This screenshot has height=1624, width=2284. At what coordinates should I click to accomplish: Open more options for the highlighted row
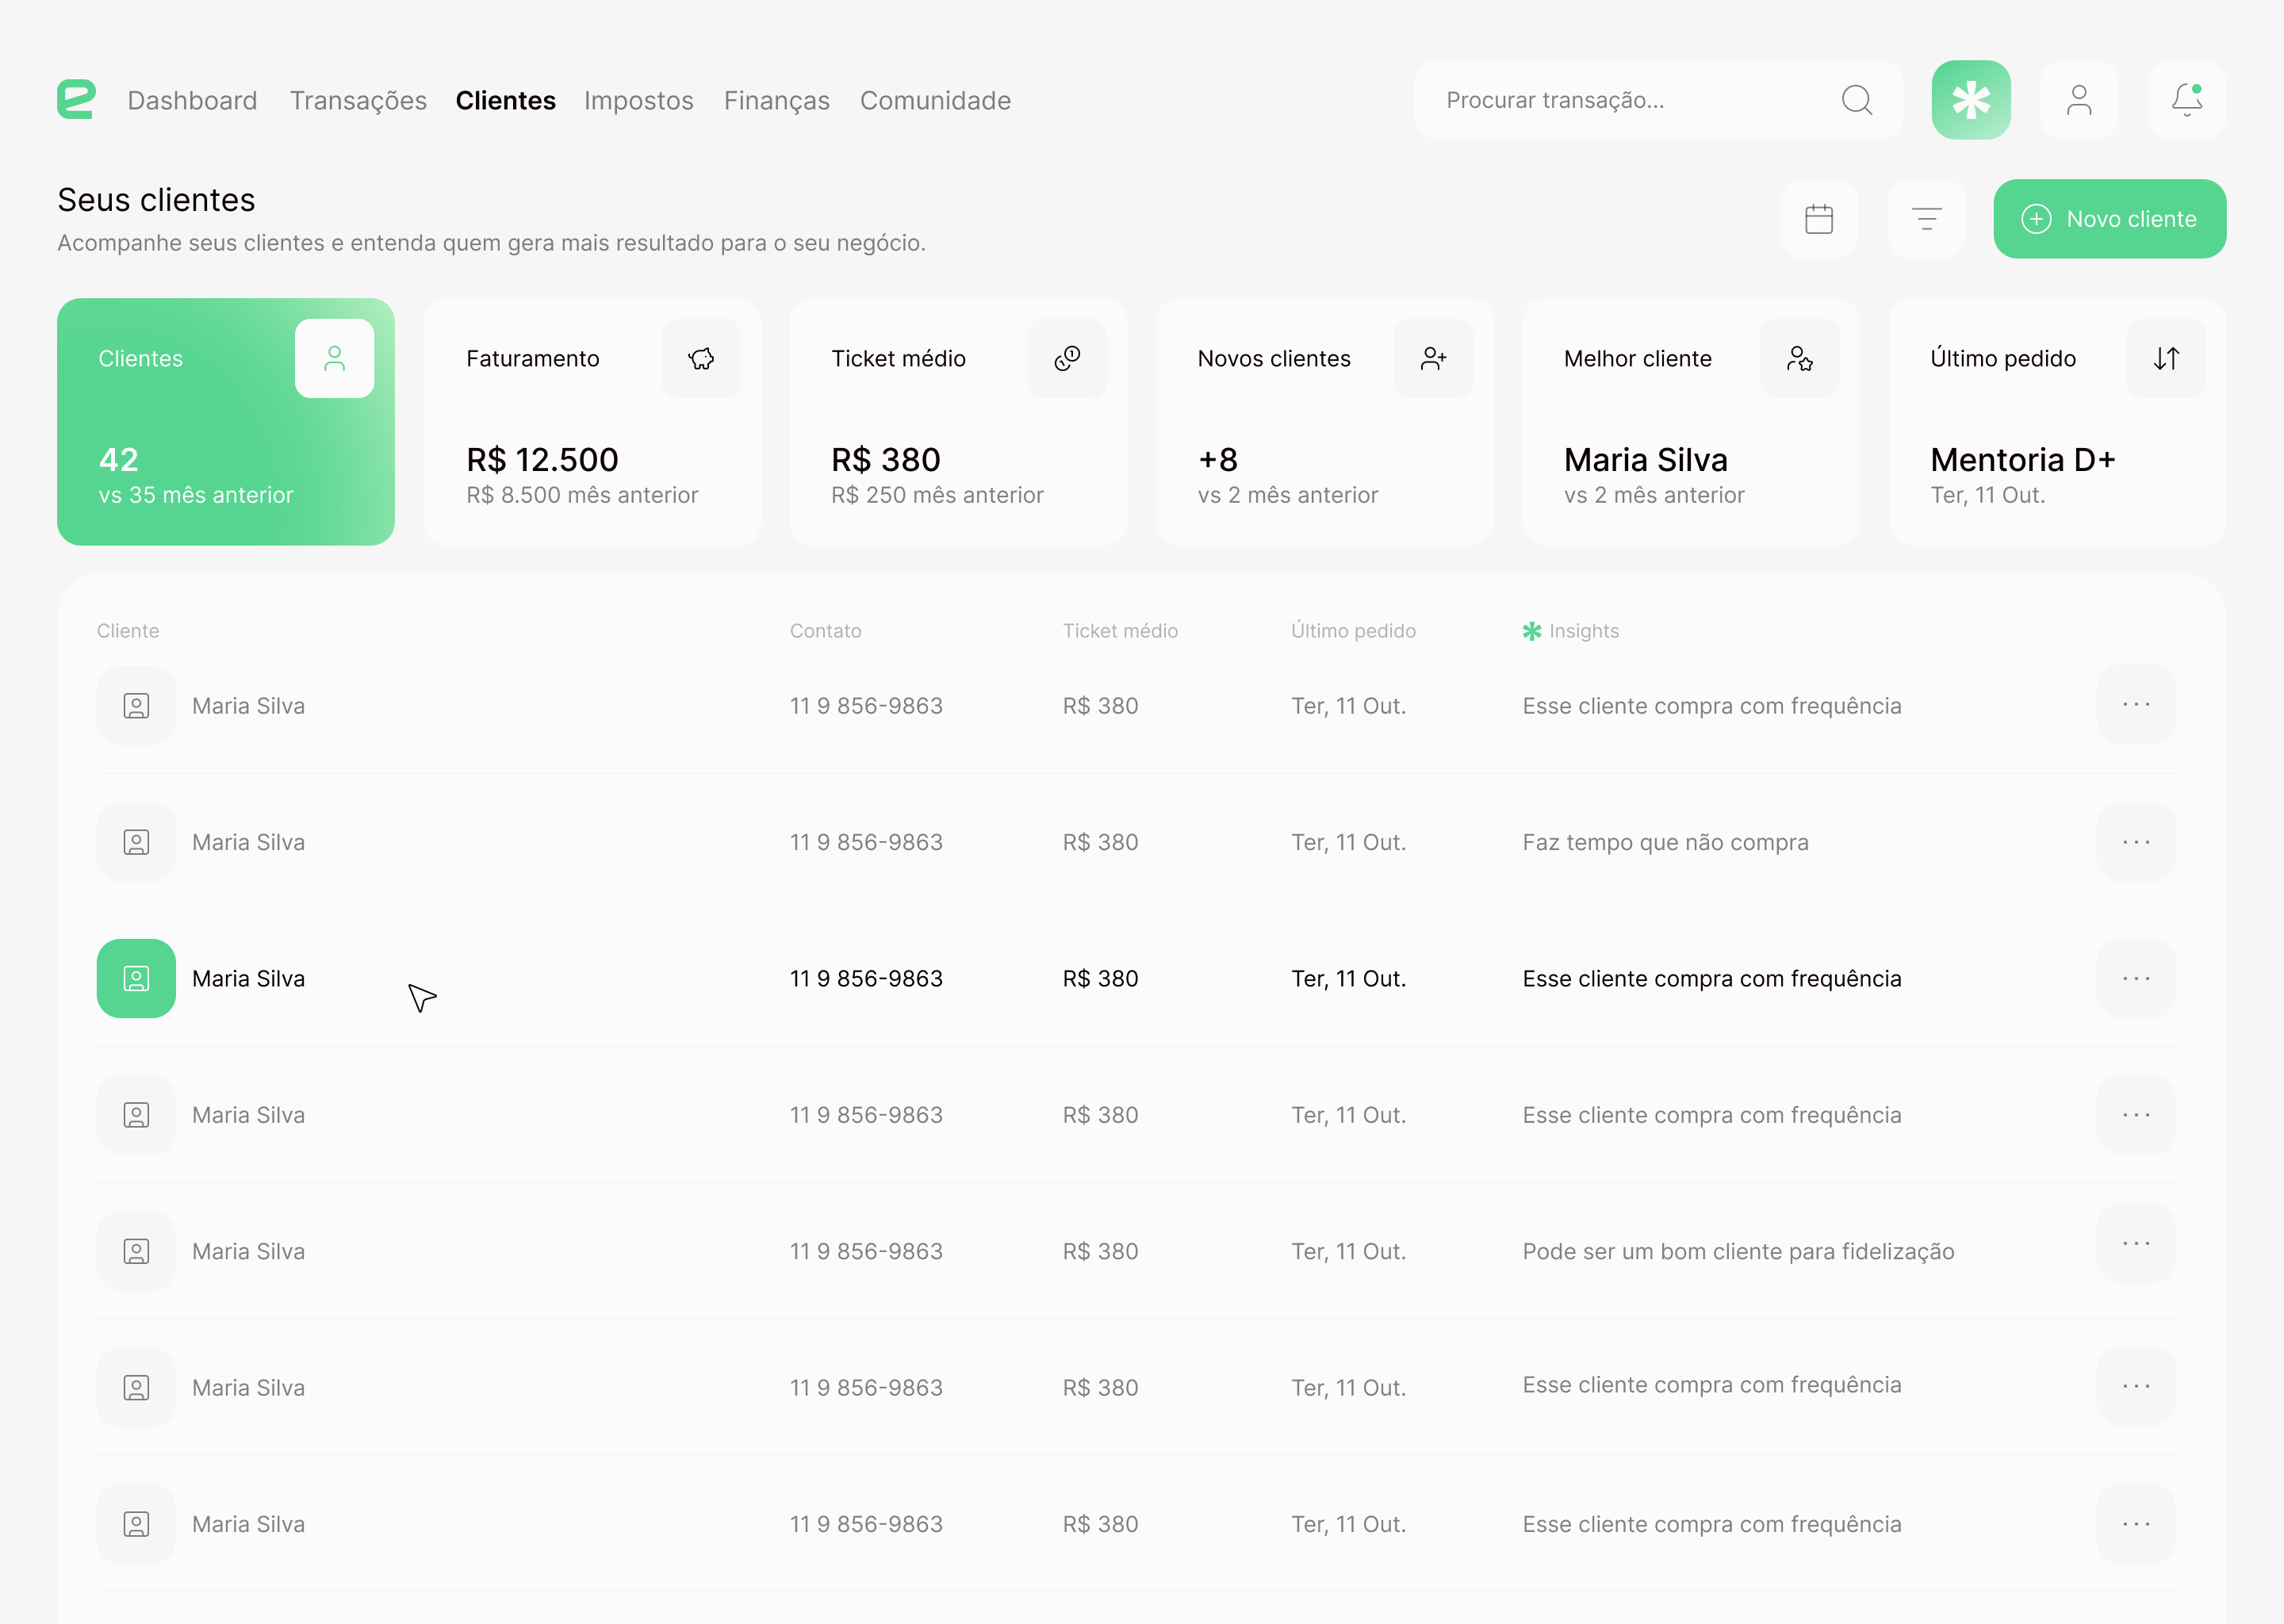pyautogui.click(x=2136, y=979)
